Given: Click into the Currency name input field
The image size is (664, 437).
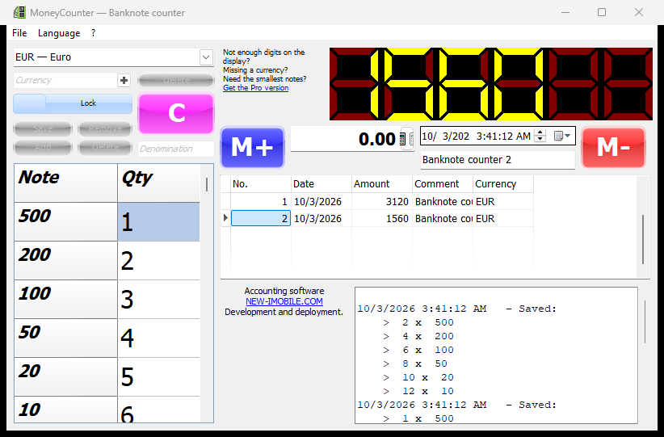Looking at the screenshot, I should 65,80.
